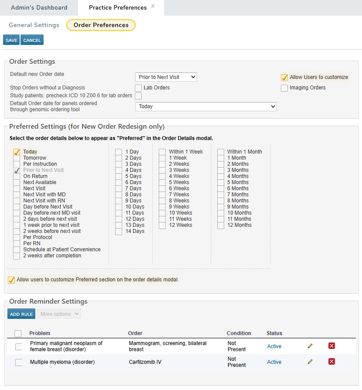Delete the Mammogram screening rule
The width and height of the screenshot is (362, 390).
tap(331, 346)
